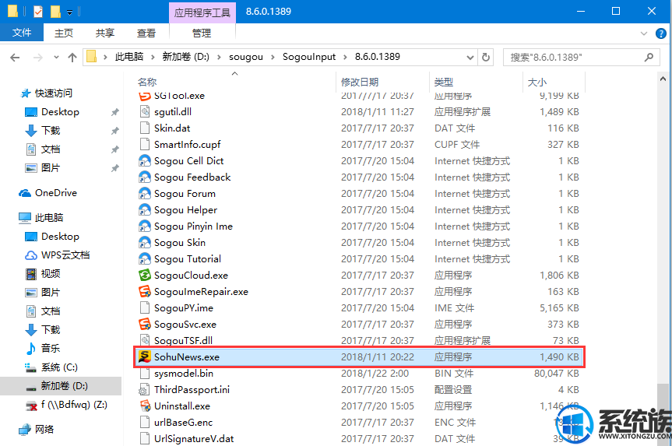This screenshot has width=672, height=446.
Task: Open pinned 下载 under 快速访问
Action: [51, 130]
